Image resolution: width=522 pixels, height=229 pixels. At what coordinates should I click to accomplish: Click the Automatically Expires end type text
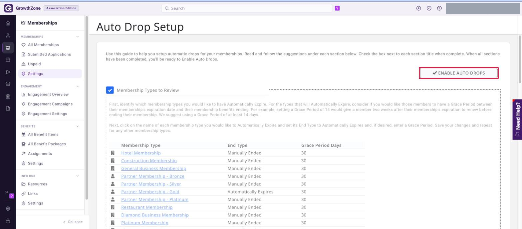pyautogui.click(x=250, y=192)
